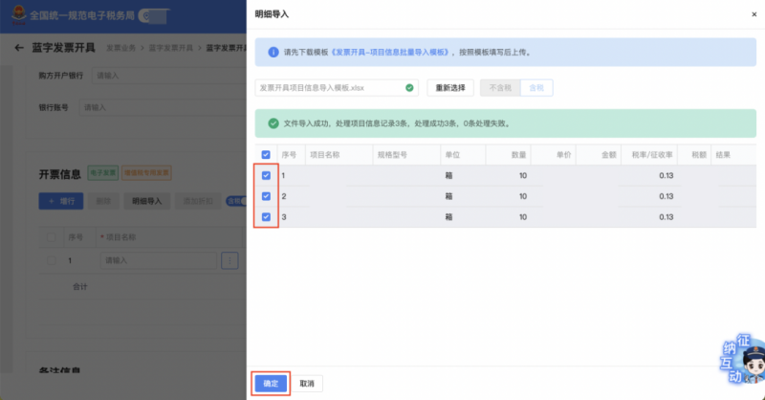Image resolution: width=765 pixels, height=400 pixels.
Task: Uncheck the checkbox for row 2
Action: (266, 196)
